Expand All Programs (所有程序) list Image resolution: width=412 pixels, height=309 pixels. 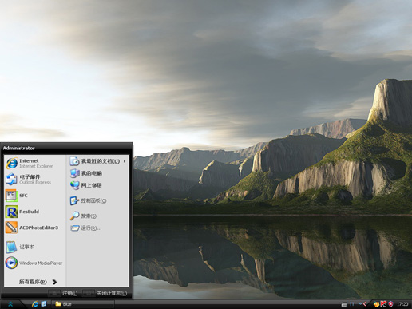(x=38, y=282)
